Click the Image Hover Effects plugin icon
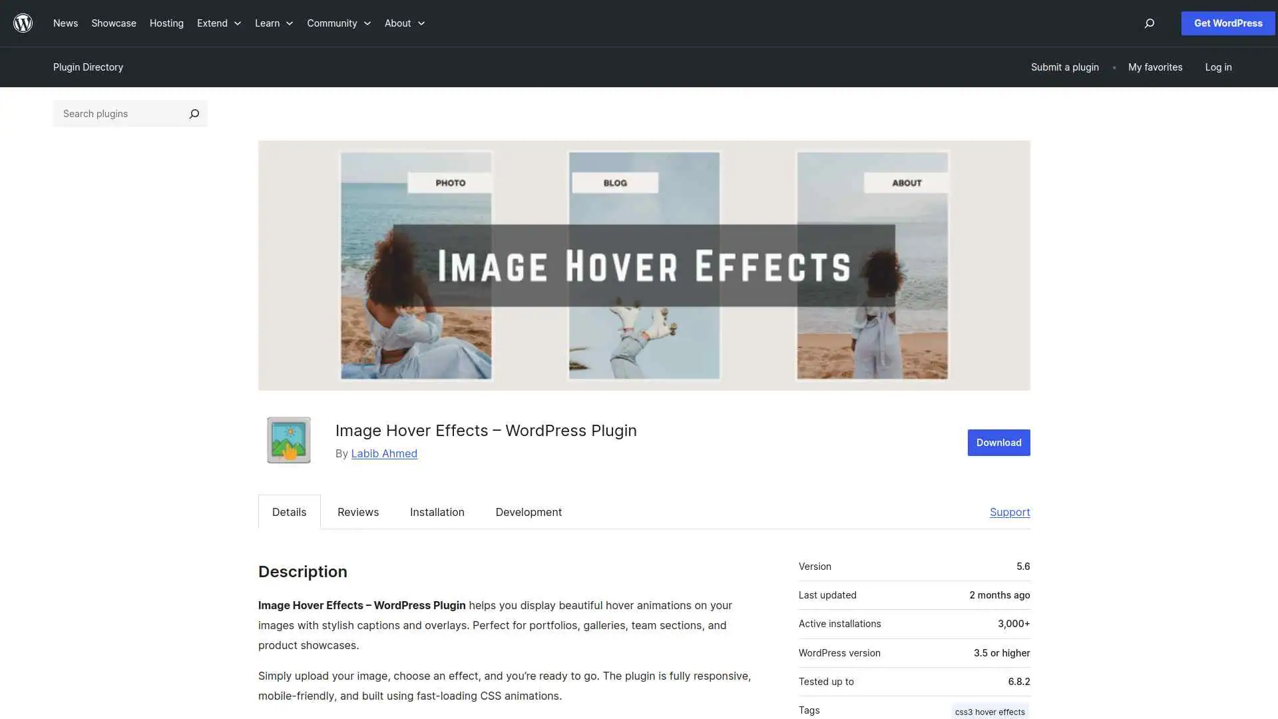Image resolution: width=1278 pixels, height=719 pixels. click(x=288, y=439)
